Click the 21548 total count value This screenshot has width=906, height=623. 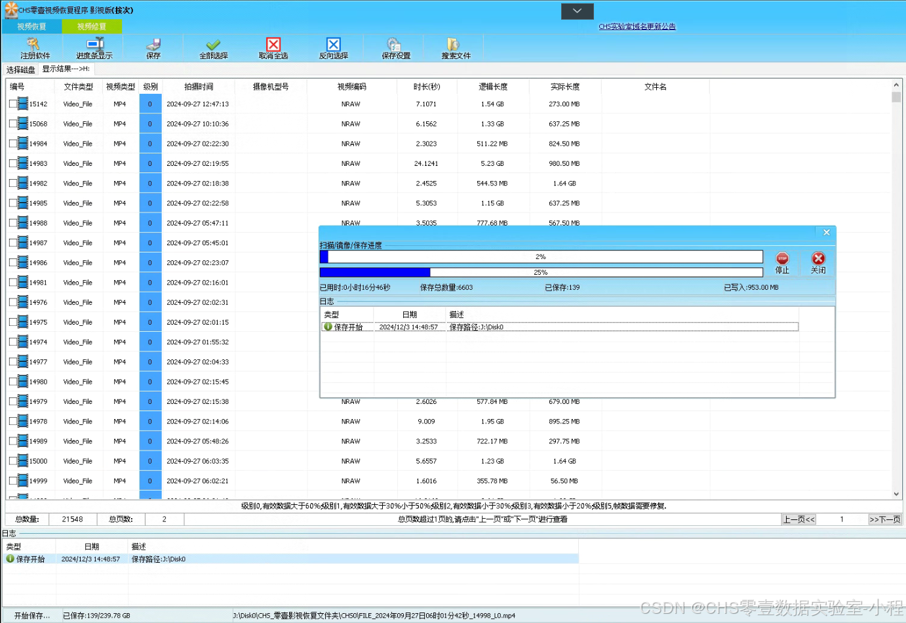[x=72, y=519]
